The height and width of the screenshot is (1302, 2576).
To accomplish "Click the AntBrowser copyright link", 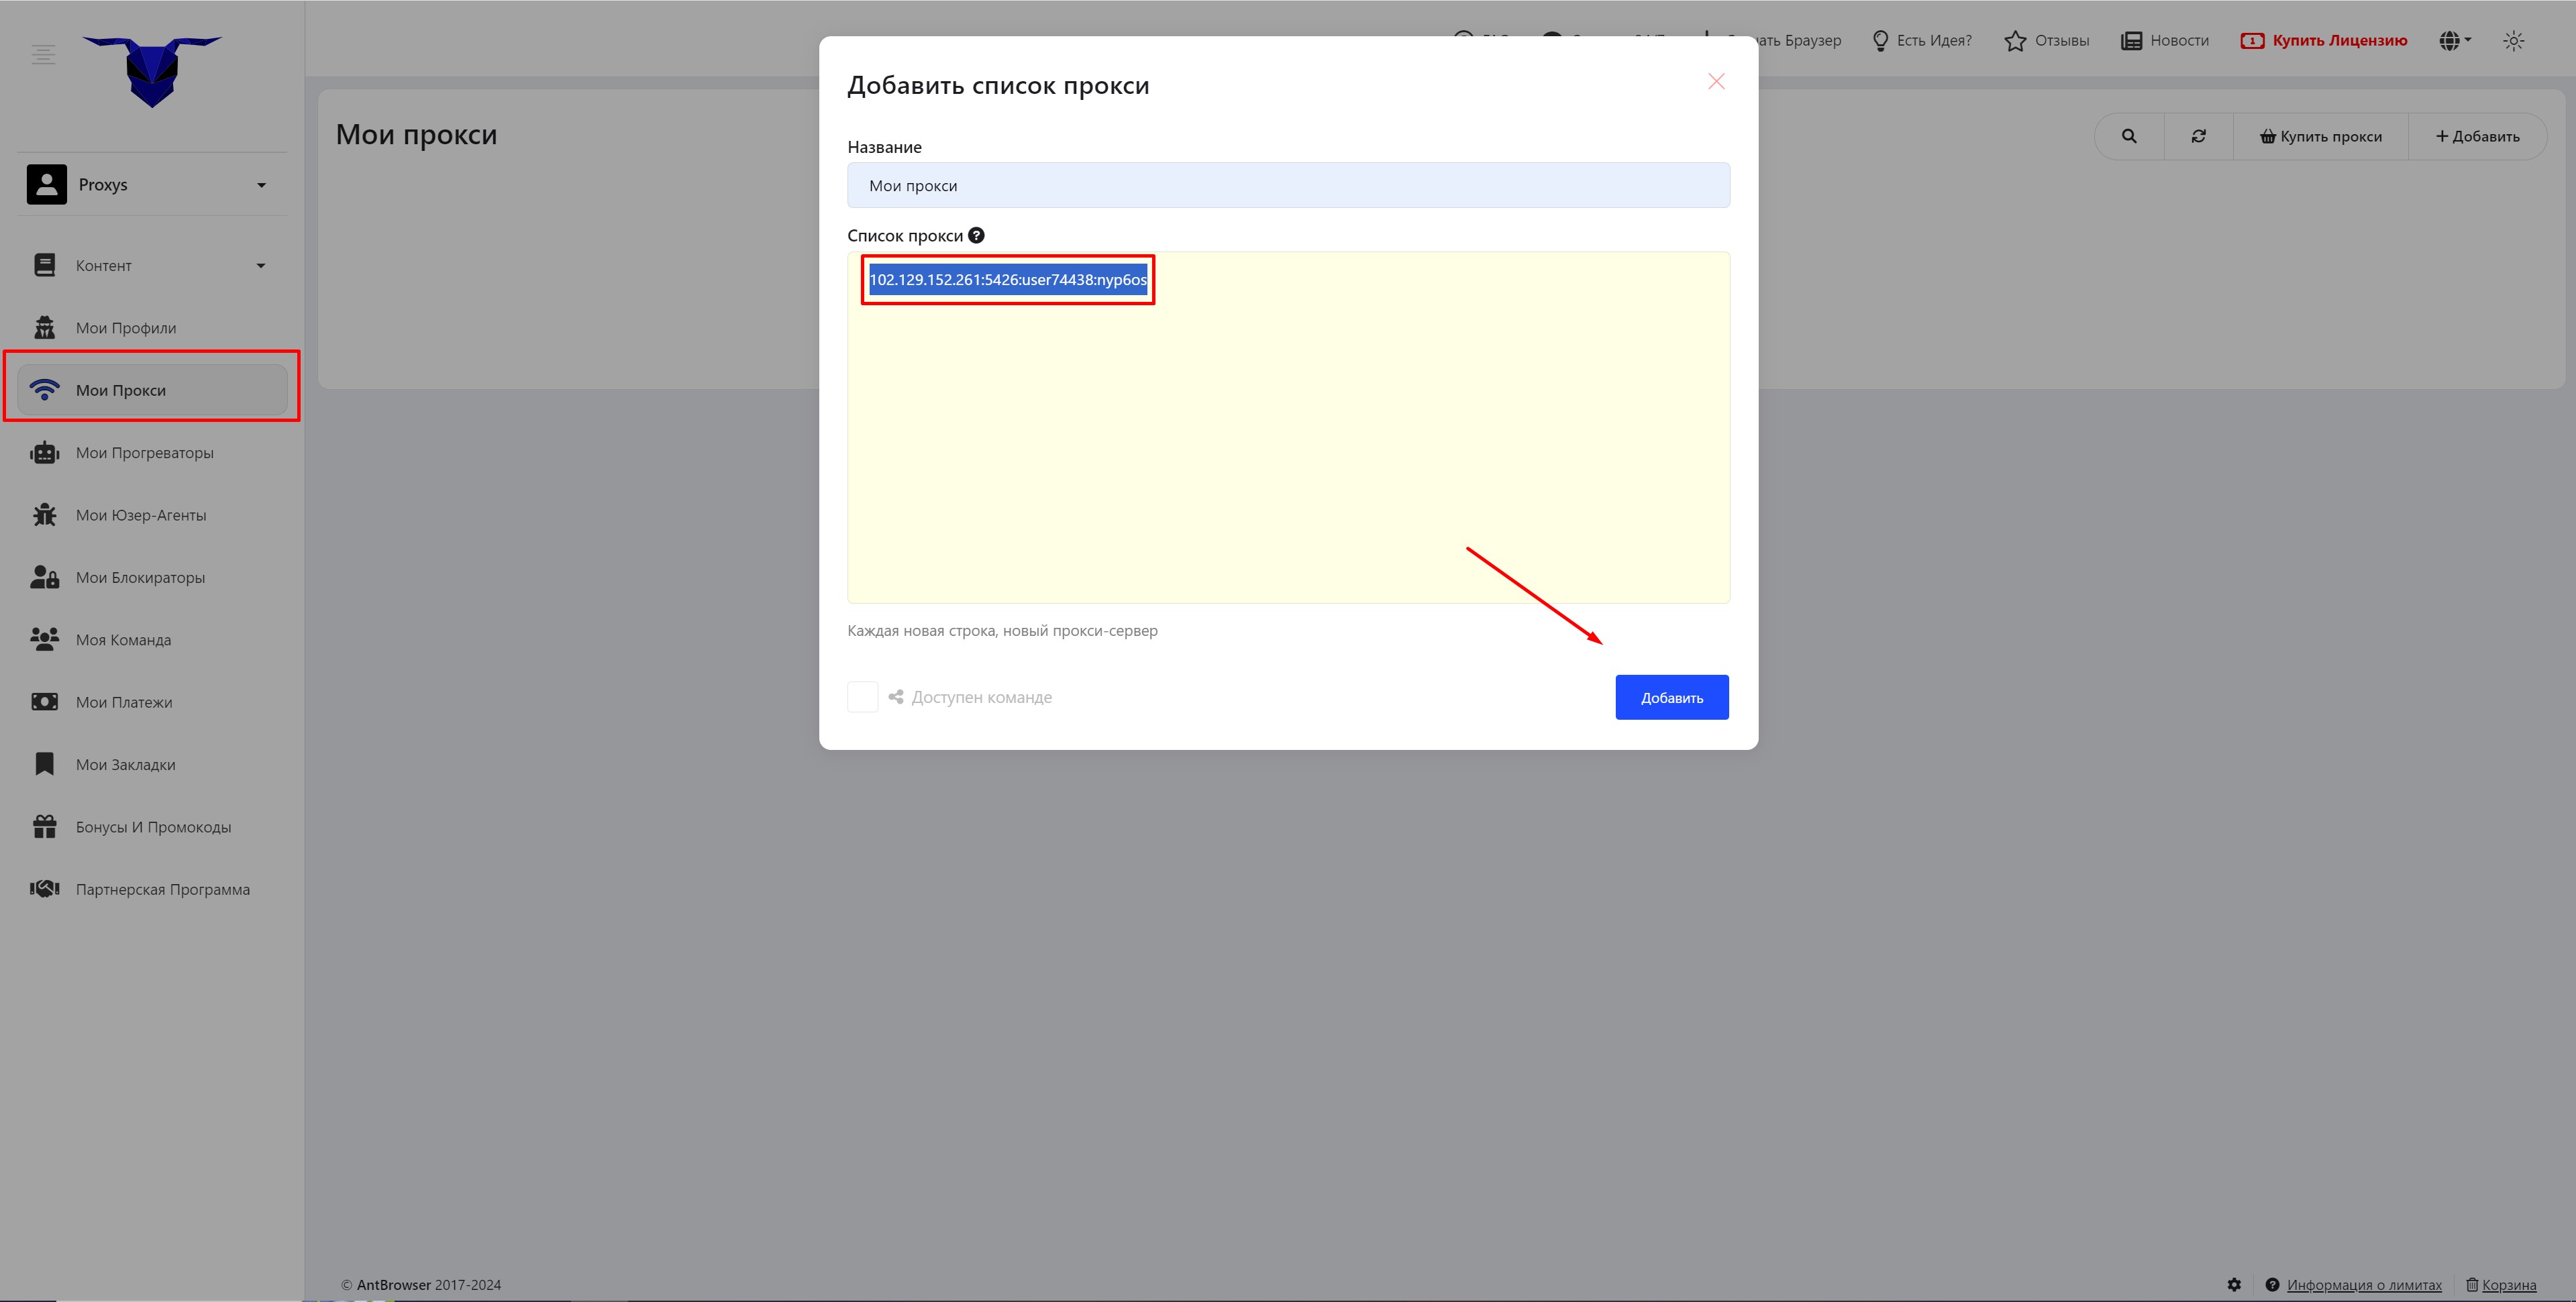I will click(x=393, y=1285).
